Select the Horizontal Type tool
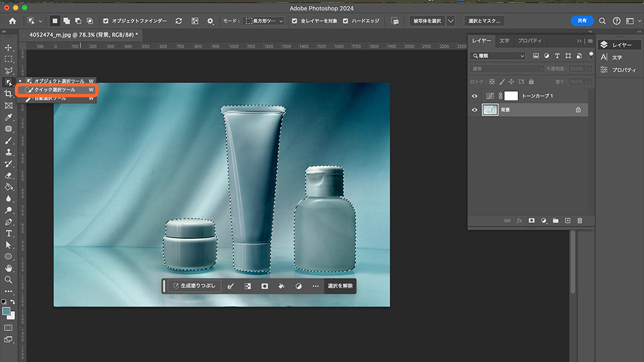 point(8,233)
